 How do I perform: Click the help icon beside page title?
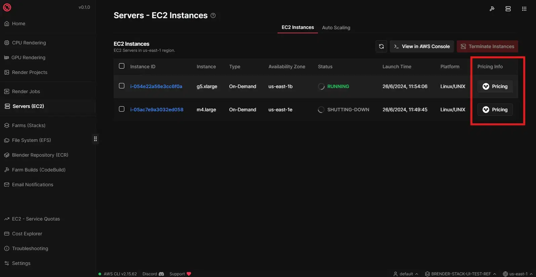click(213, 15)
